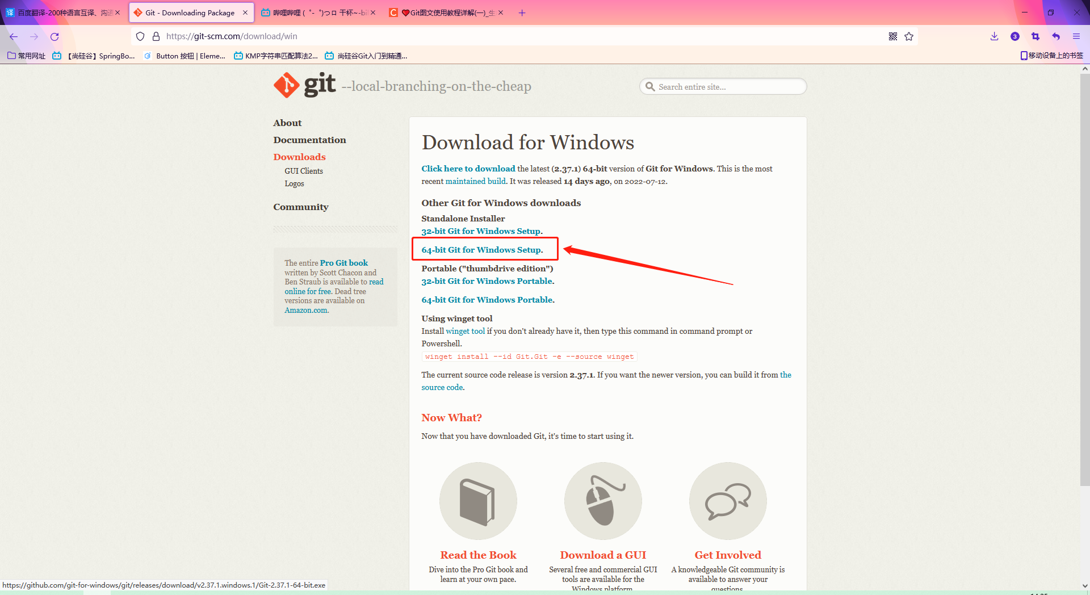Open the maintained build link

click(475, 181)
